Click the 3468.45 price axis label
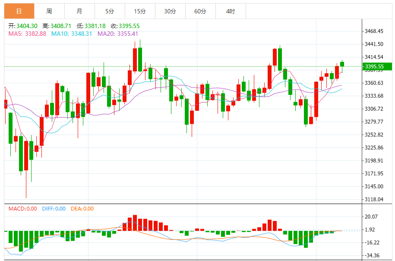The image size is (395, 261). click(x=374, y=31)
